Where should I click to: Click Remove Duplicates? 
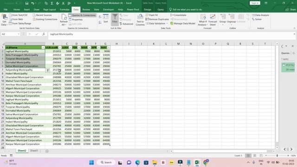157,19
